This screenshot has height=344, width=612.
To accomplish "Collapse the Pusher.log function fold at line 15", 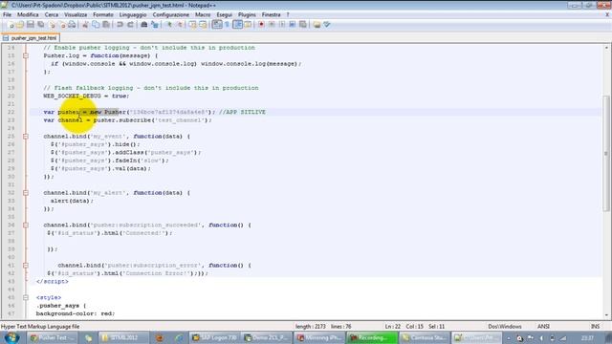I will tap(26, 55).
